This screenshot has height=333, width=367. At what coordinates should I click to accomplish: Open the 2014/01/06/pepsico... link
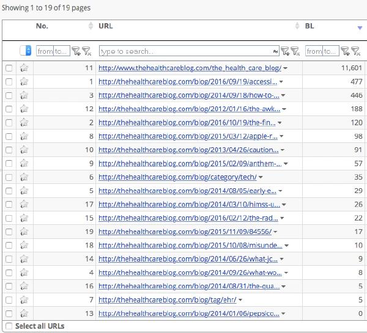tap(189, 313)
